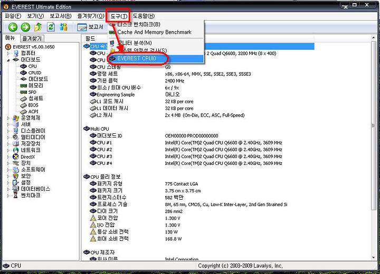The width and height of the screenshot is (380, 274).
Task: Click the 네트워크 globe icon in the tree
Action: 16,150
